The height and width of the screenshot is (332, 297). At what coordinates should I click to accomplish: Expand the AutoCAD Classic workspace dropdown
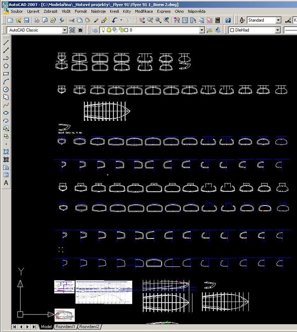coord(65,30)
